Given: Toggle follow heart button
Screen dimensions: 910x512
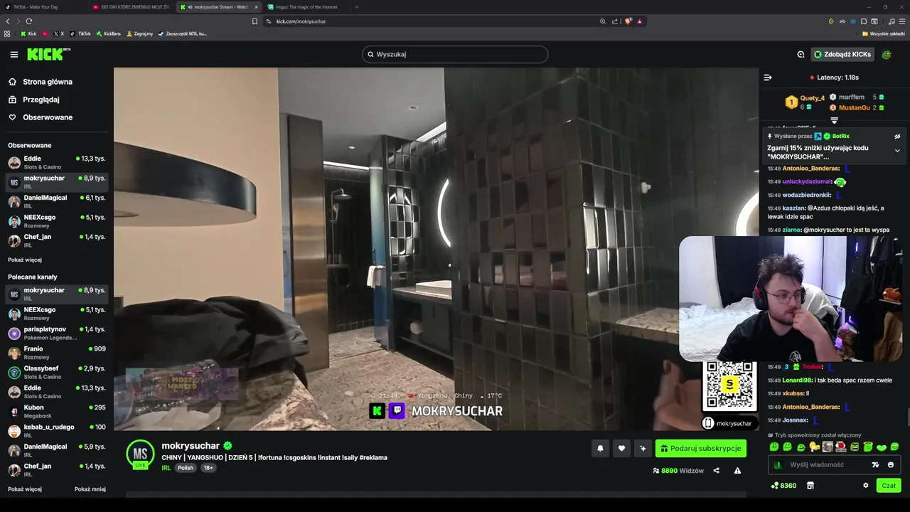Looking at the screenshot, I should click(x=621, y=449).
